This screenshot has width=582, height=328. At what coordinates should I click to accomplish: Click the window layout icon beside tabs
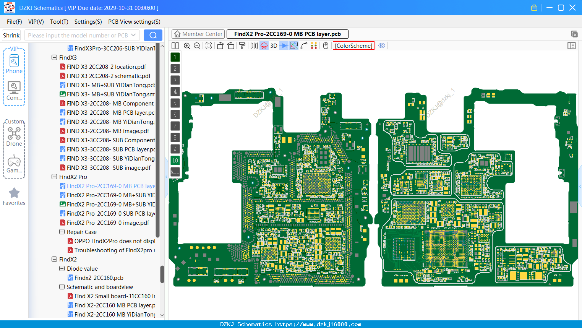[x=574, y=34]
